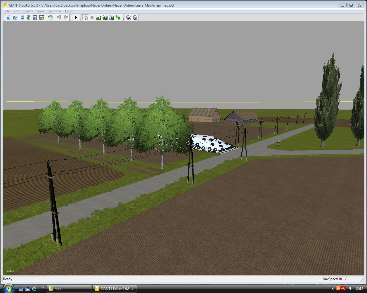367x293 pixels.
Task: Open a file with the folder icon
Action: click(15, 18)
